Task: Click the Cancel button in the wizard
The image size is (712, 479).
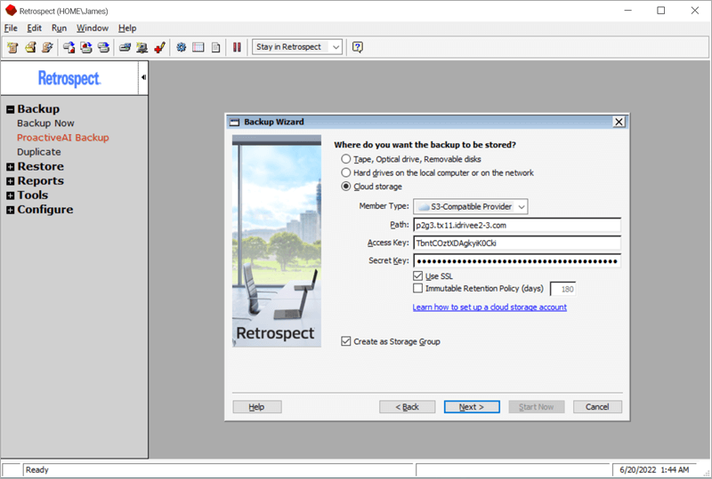Action: click(x=597, y=407)
